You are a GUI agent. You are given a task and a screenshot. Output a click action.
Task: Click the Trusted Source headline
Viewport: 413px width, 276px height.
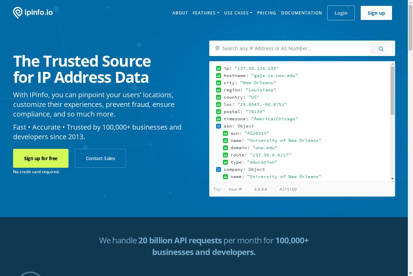click(82, 69)
